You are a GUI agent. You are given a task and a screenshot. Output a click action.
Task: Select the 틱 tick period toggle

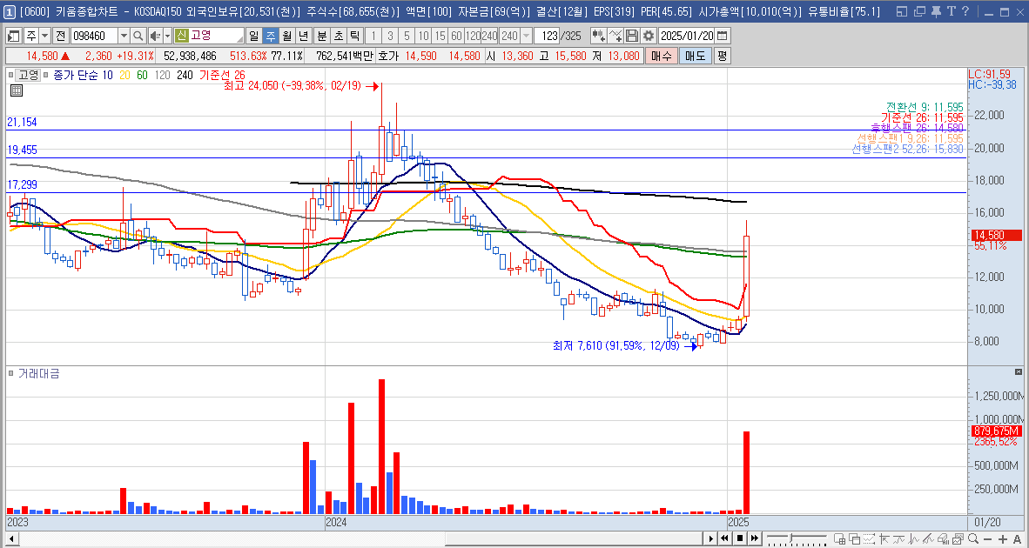pyautogui.click(x=354, y=36)
